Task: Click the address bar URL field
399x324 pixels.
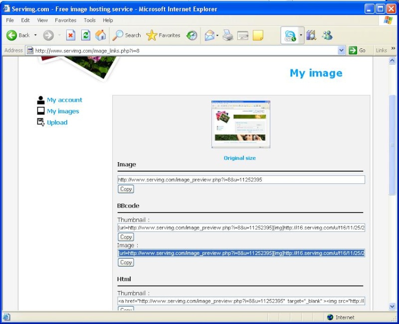Action: click(186, 51)
